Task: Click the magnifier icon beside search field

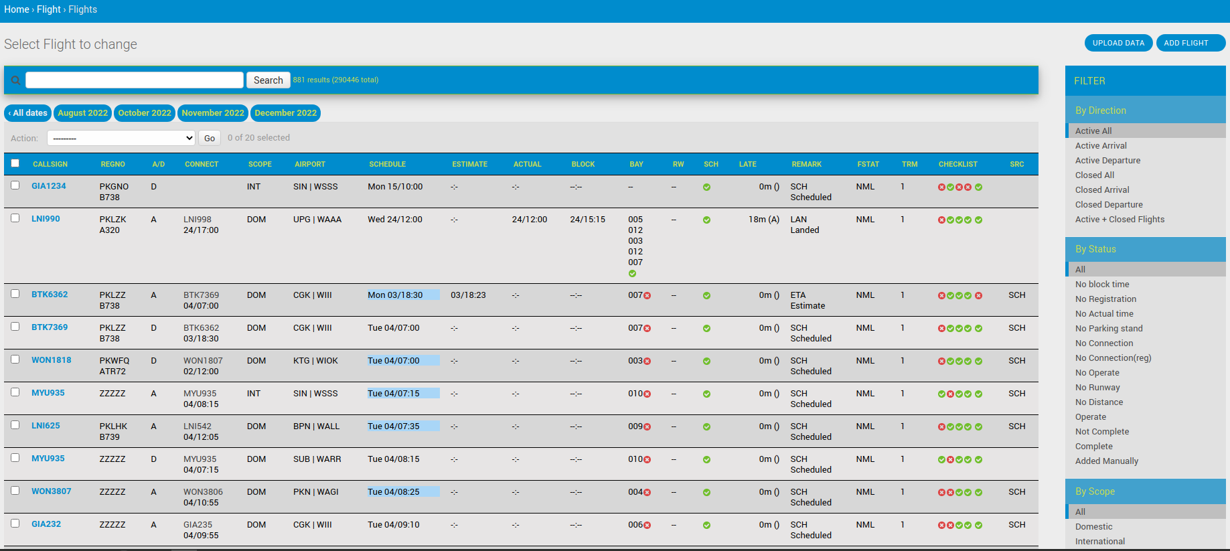Action: [x=15, y=80]
